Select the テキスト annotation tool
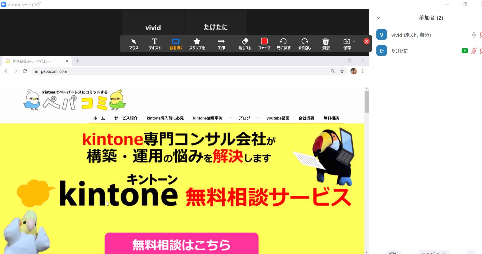This screenshot has height=254, width=482. pos(154,43)
